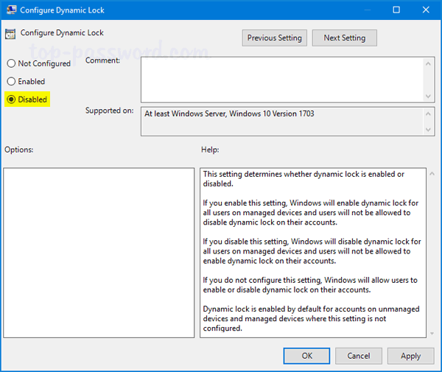Viewport: 442px width, 372px height.
Task: Click inside the Comment text box
Action: tap(280, 79)
